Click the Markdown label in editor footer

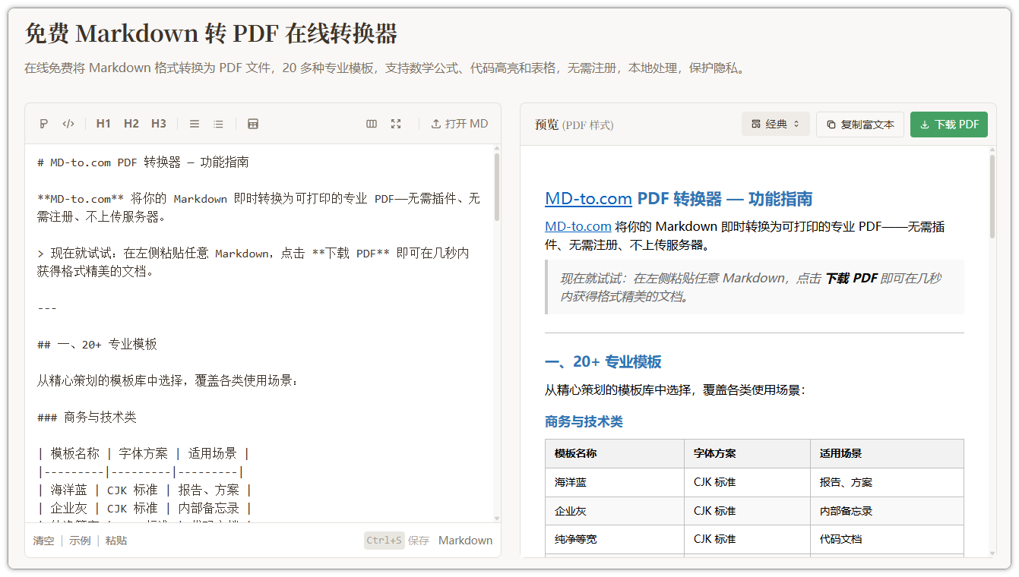coord(465,541)
